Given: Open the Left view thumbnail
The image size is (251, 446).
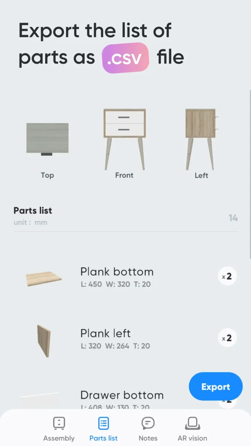Looking at the screenshot, I should (x=201, y=139).
